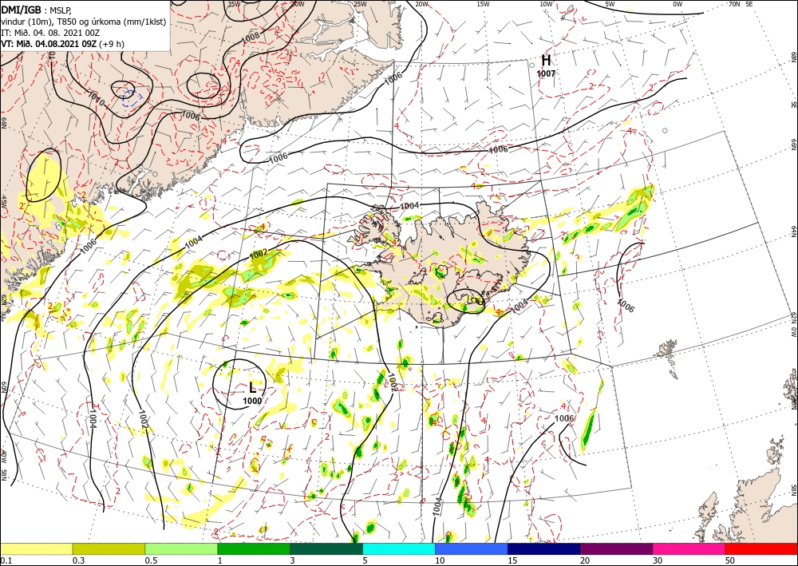Click the "45W" longitude label
Screen dimensions: 798x566
tap(4, 201)
